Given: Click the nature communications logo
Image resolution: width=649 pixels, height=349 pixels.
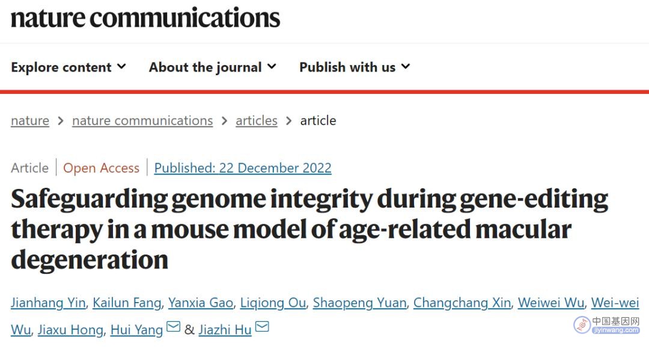Looking at the screenshot, I should tap(145, 18).
